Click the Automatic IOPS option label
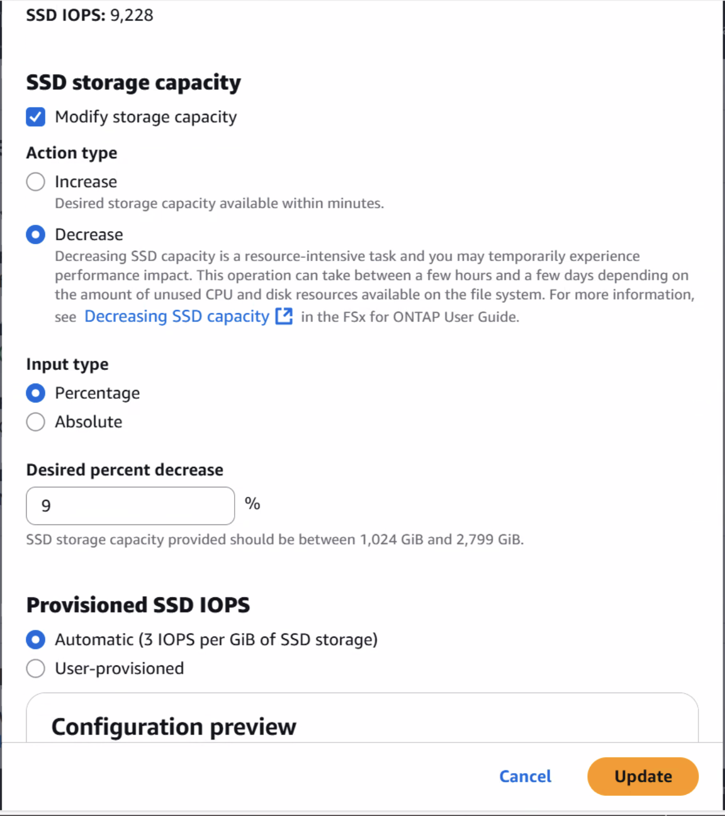This screenshot has height=816, width=725. [x=215, y=640]
